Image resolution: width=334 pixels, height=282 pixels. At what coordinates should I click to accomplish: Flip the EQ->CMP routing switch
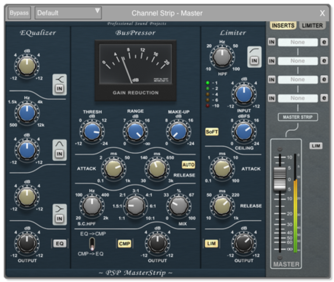coord(92,244)
